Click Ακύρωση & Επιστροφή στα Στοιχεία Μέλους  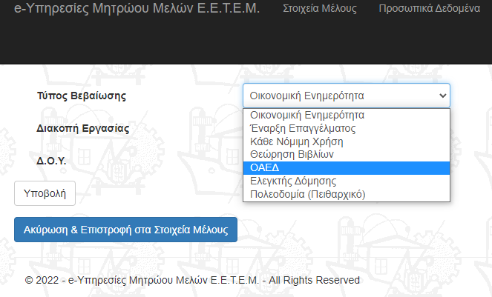pyautogui.click(x=125, y=230)
